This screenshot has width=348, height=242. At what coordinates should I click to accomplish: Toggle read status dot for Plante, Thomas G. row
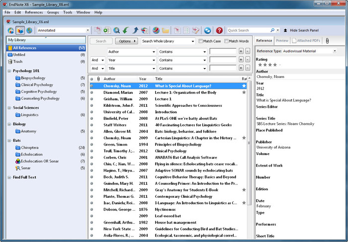[x=91, y=196]
